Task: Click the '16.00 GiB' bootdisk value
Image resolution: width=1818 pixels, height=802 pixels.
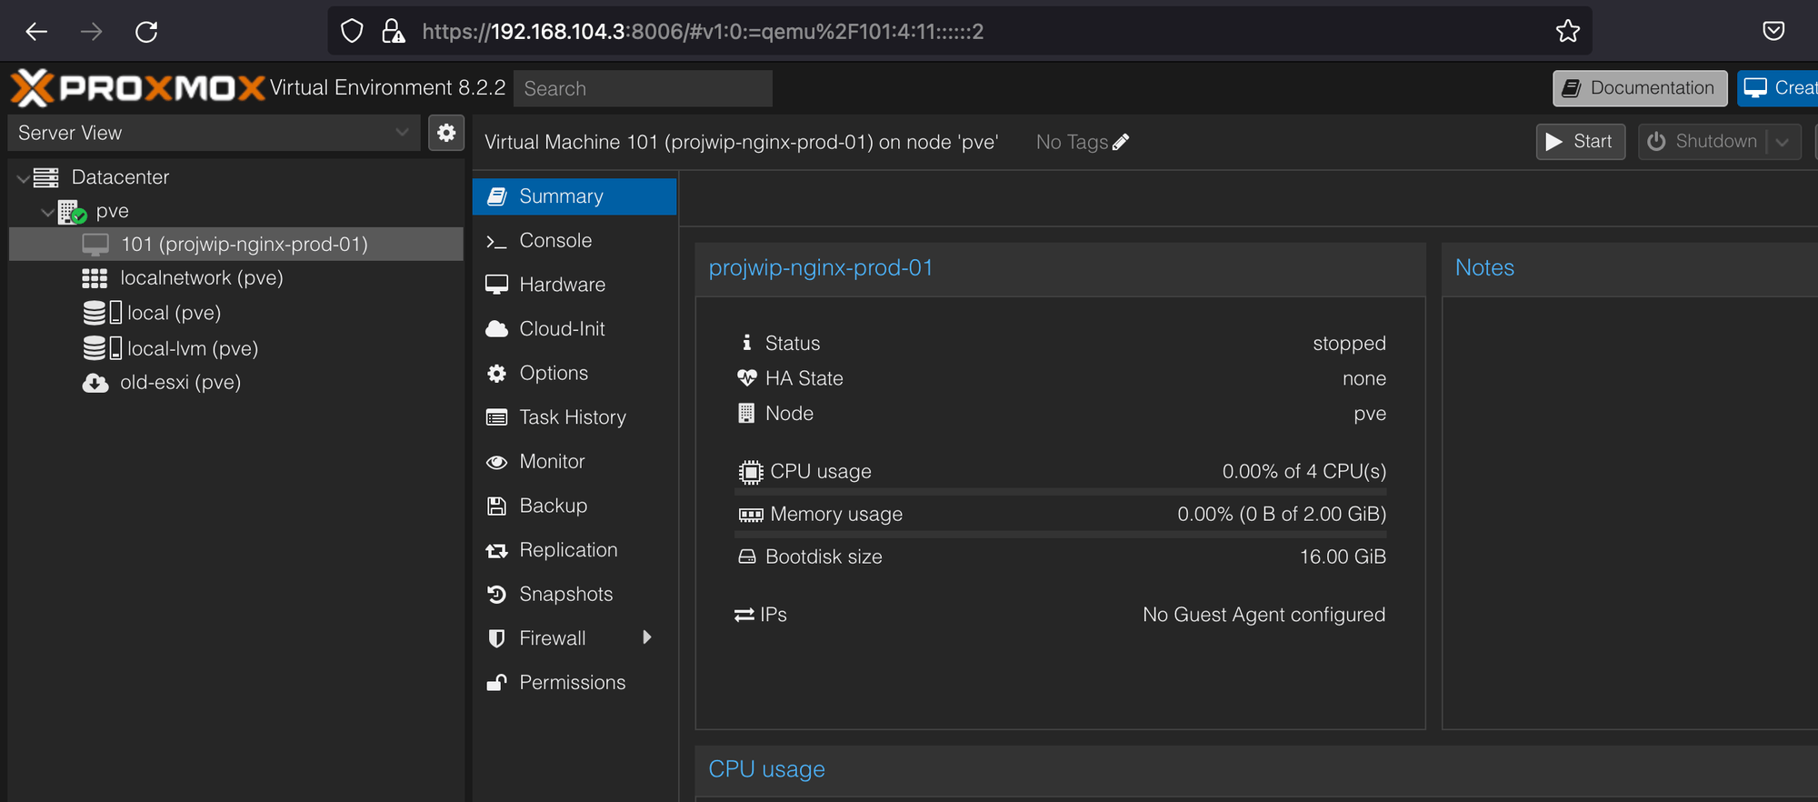Action: tap(1343, 556)
